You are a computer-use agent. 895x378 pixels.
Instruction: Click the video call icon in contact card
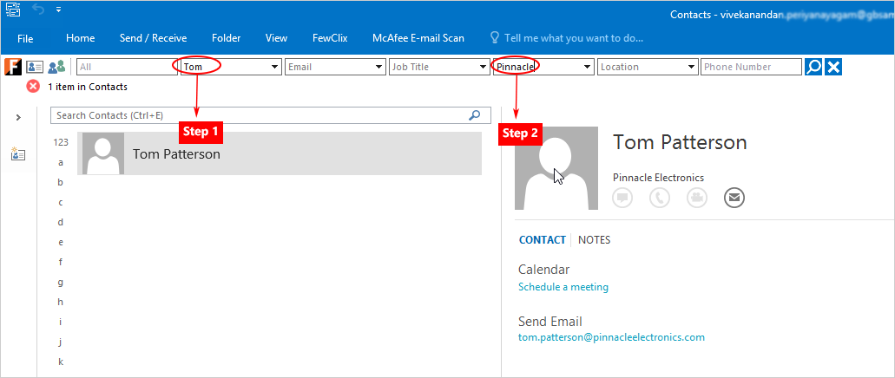coord(697,198)
